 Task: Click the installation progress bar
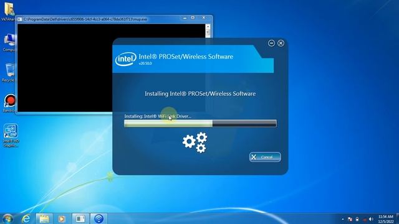(x=200, y=123)
